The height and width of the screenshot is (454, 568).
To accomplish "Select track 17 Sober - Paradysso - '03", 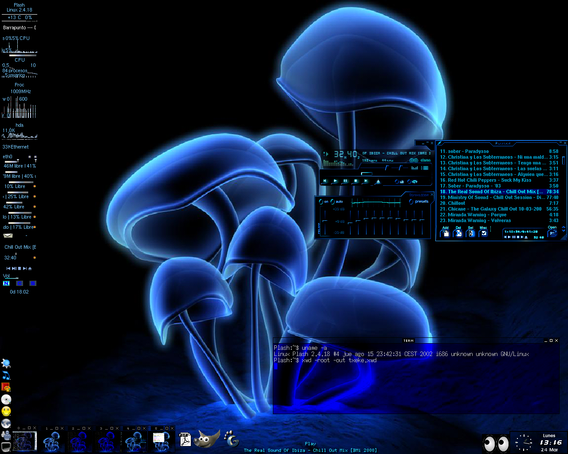I will click(x=499, y=186).
